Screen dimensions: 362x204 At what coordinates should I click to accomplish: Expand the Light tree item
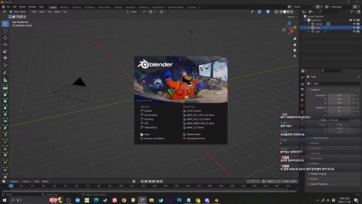point(309,31)
